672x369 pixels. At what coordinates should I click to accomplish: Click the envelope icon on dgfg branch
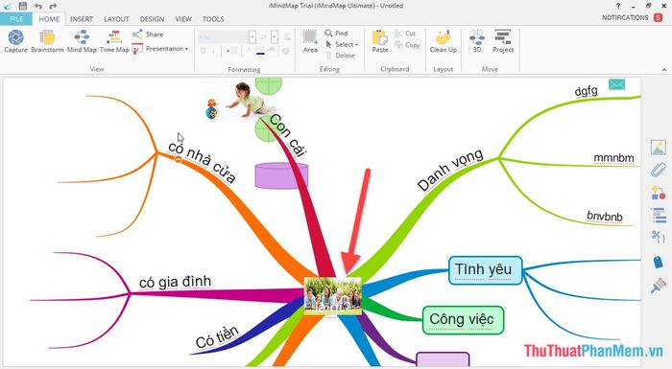616,84
